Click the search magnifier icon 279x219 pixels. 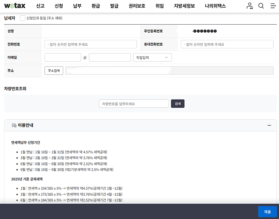click(x=261, y=6)
